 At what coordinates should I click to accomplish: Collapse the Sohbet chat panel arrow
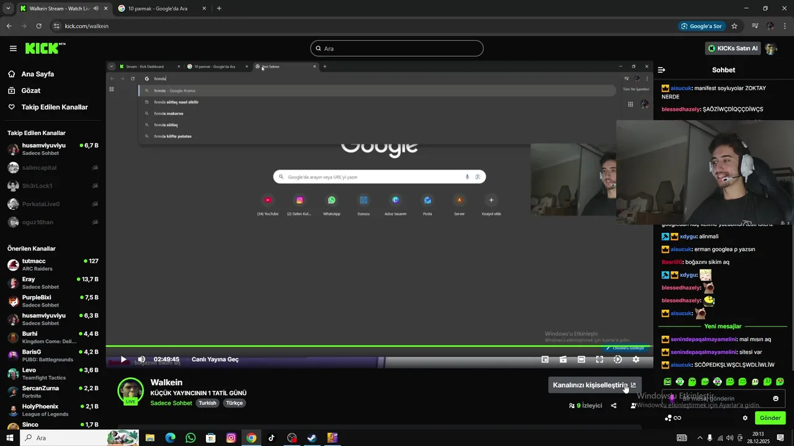[661, 70]
